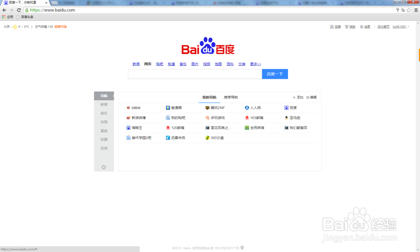Open the 百度头条 bookmark
420x252 pixels.
tap(25, 17)
